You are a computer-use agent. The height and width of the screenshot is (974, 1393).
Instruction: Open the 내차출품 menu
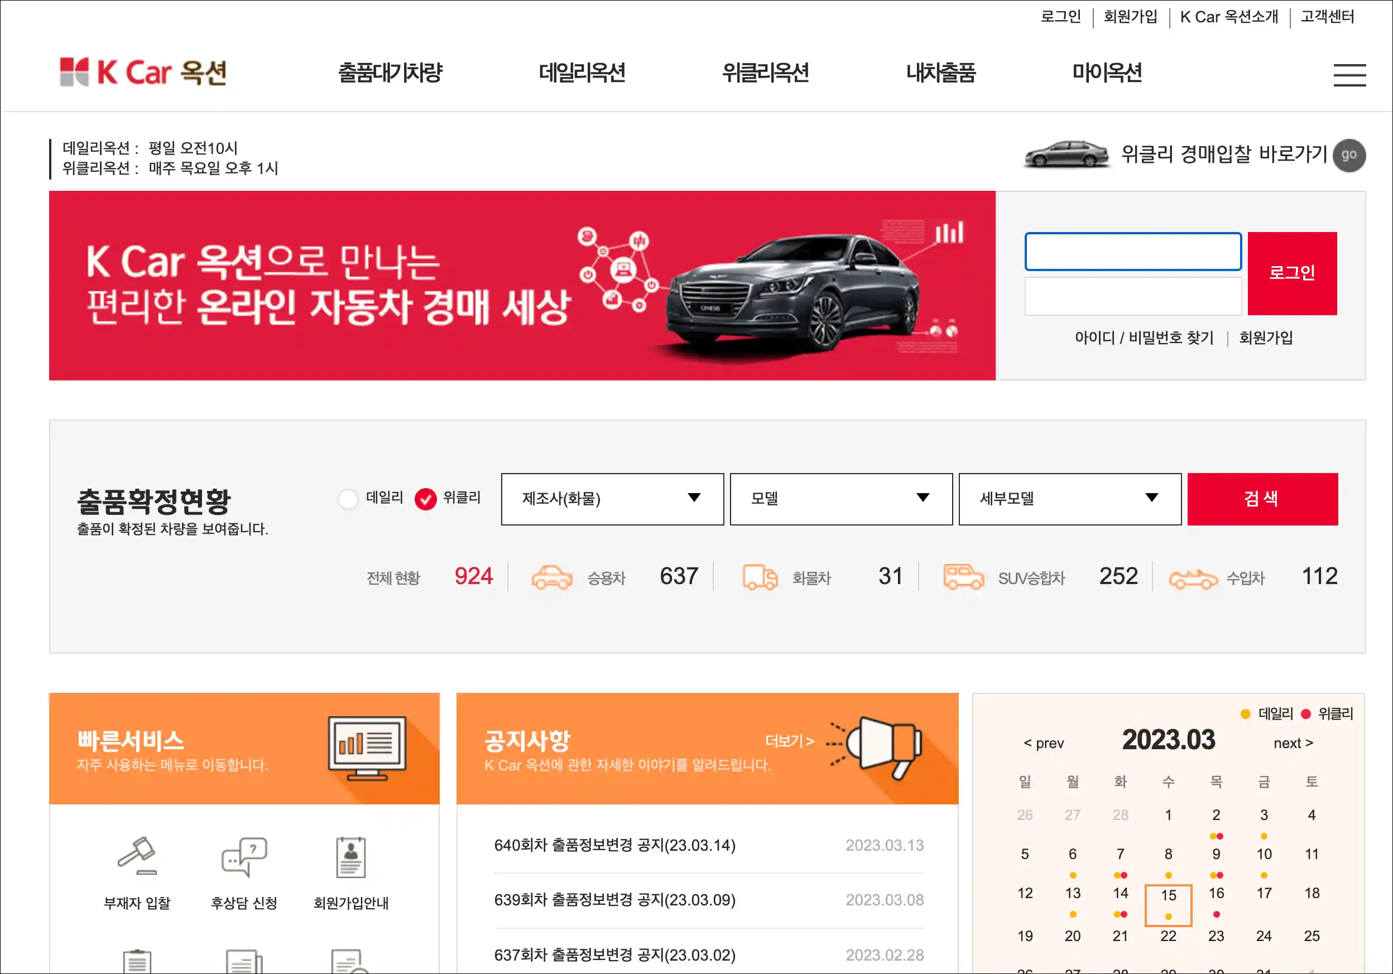click(940, 73)
